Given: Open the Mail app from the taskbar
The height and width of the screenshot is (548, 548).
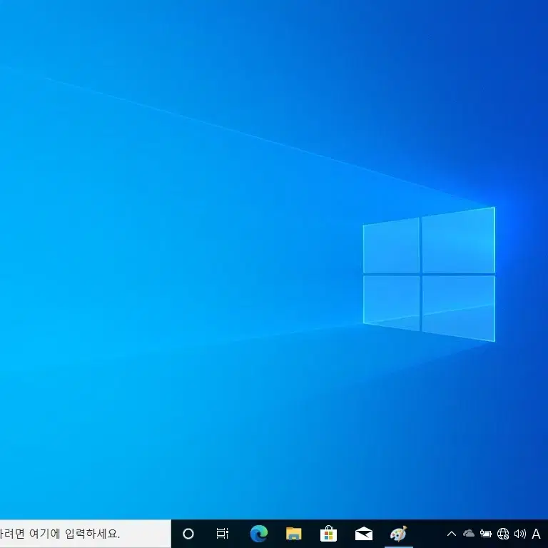Looking at the screenshot, I should (363, 534).
